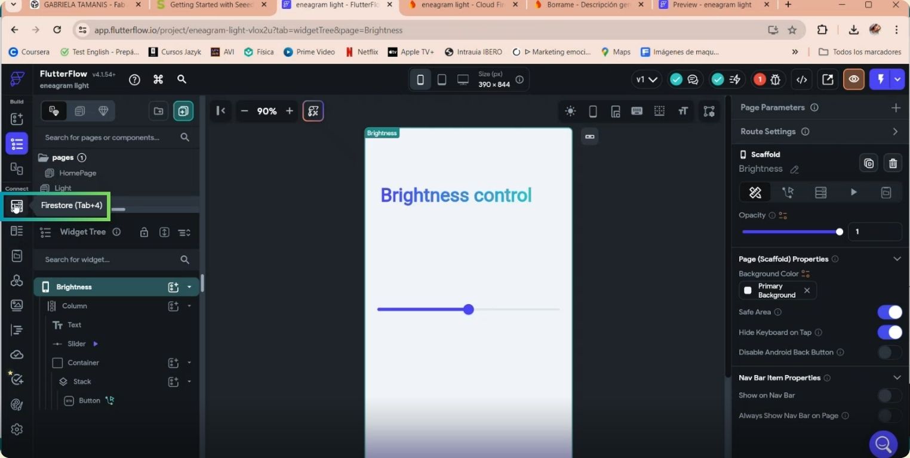Collapse the left panel with arrow icon
910x458 pixels.
tap(220, 110)
